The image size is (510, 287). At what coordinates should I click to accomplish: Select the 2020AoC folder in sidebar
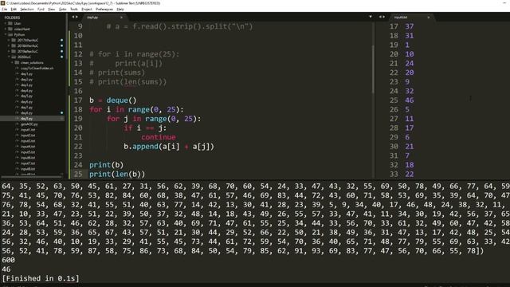[24, 57]
